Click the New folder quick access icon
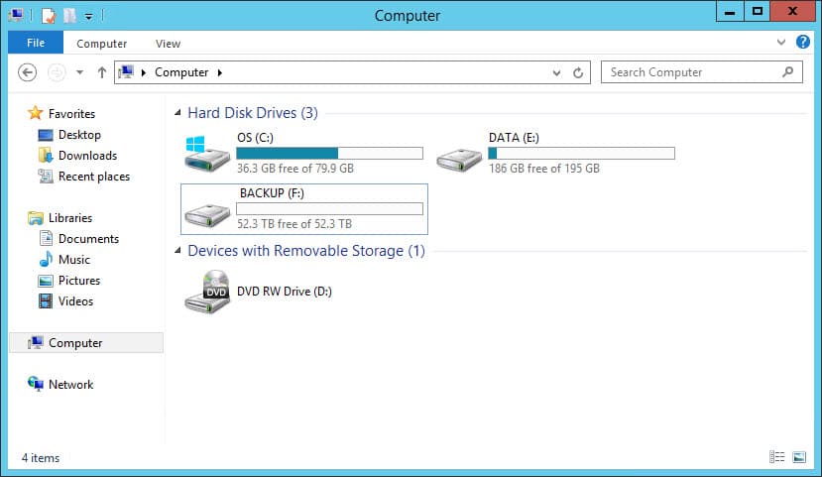 [x=69, y=15]
